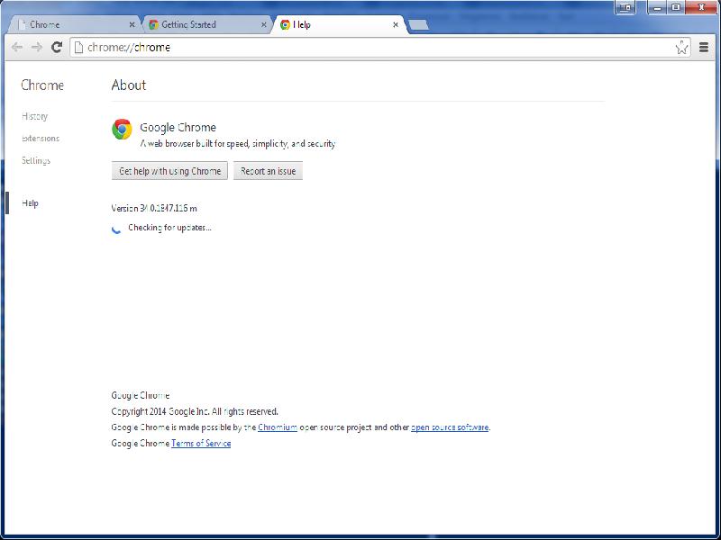Image resolution: width=721 pixels, height=540 pixels.
Task: Click the Google Chrome logo on About page
Action: click(122, 129)
